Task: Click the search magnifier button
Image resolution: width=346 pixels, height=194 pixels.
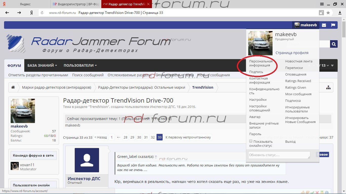Action: pyautogui.click(x=334, y=44)
